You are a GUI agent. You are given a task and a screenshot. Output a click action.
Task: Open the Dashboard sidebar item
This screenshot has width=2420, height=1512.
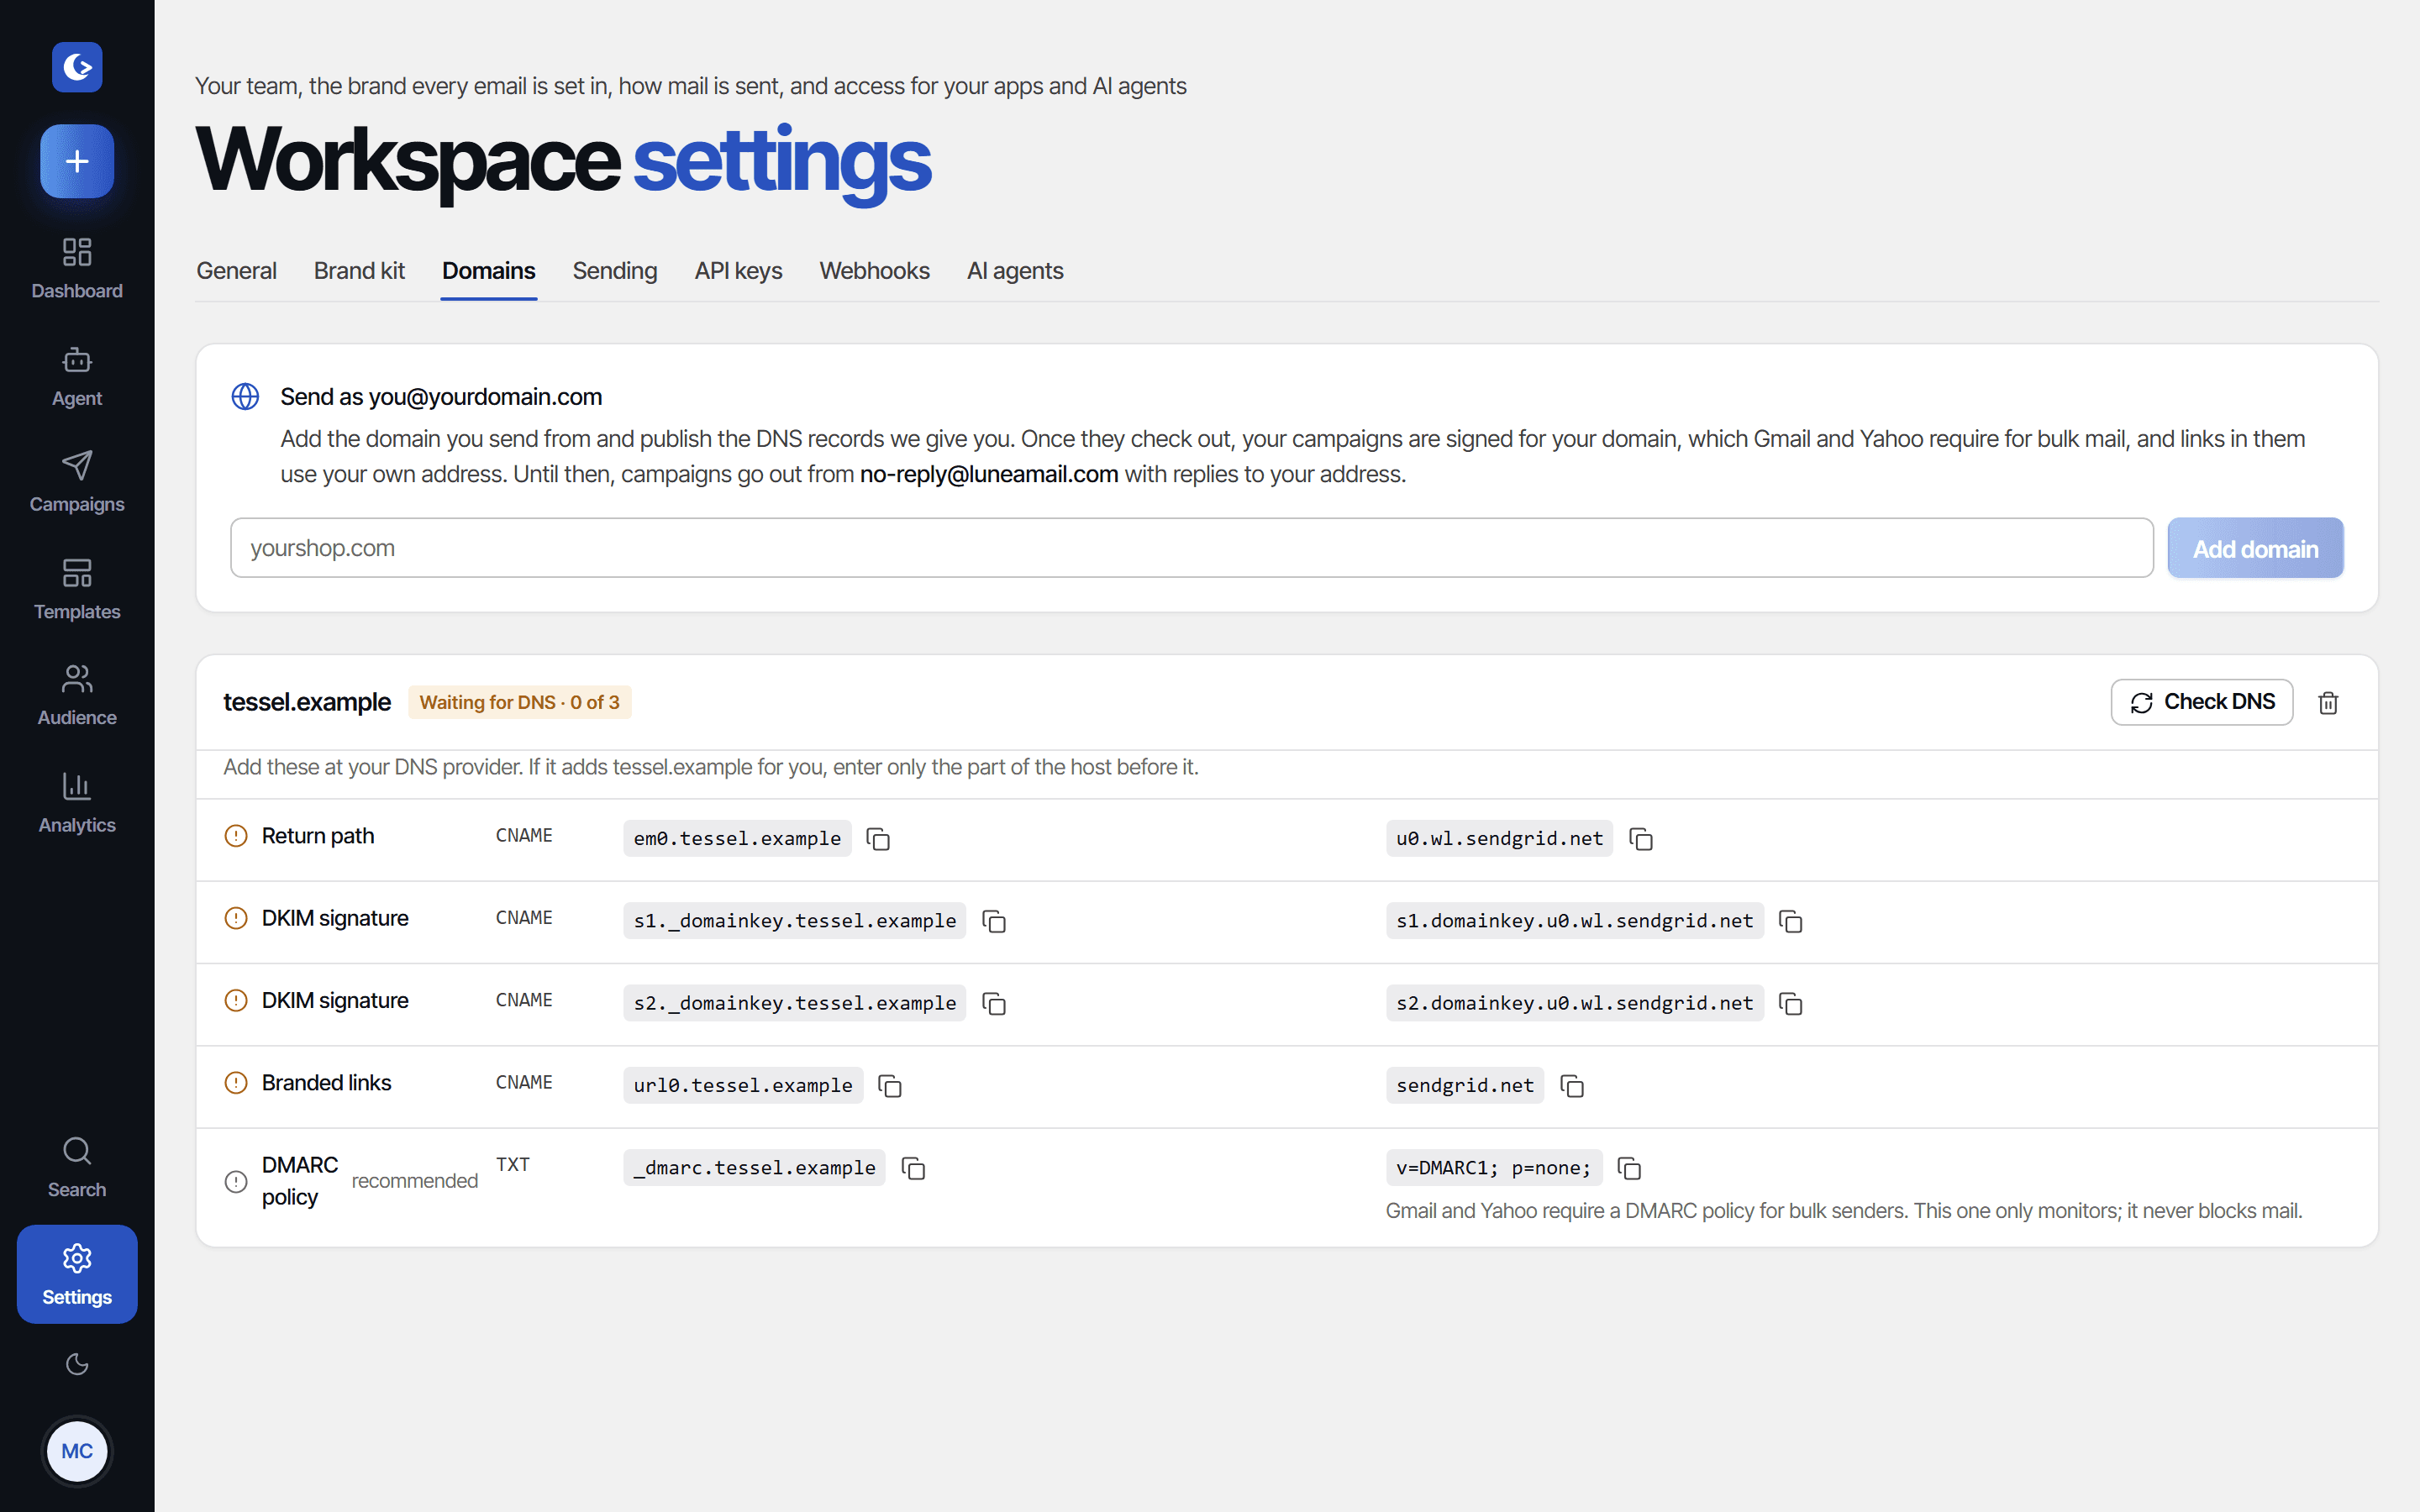click(x=77, y=268)
